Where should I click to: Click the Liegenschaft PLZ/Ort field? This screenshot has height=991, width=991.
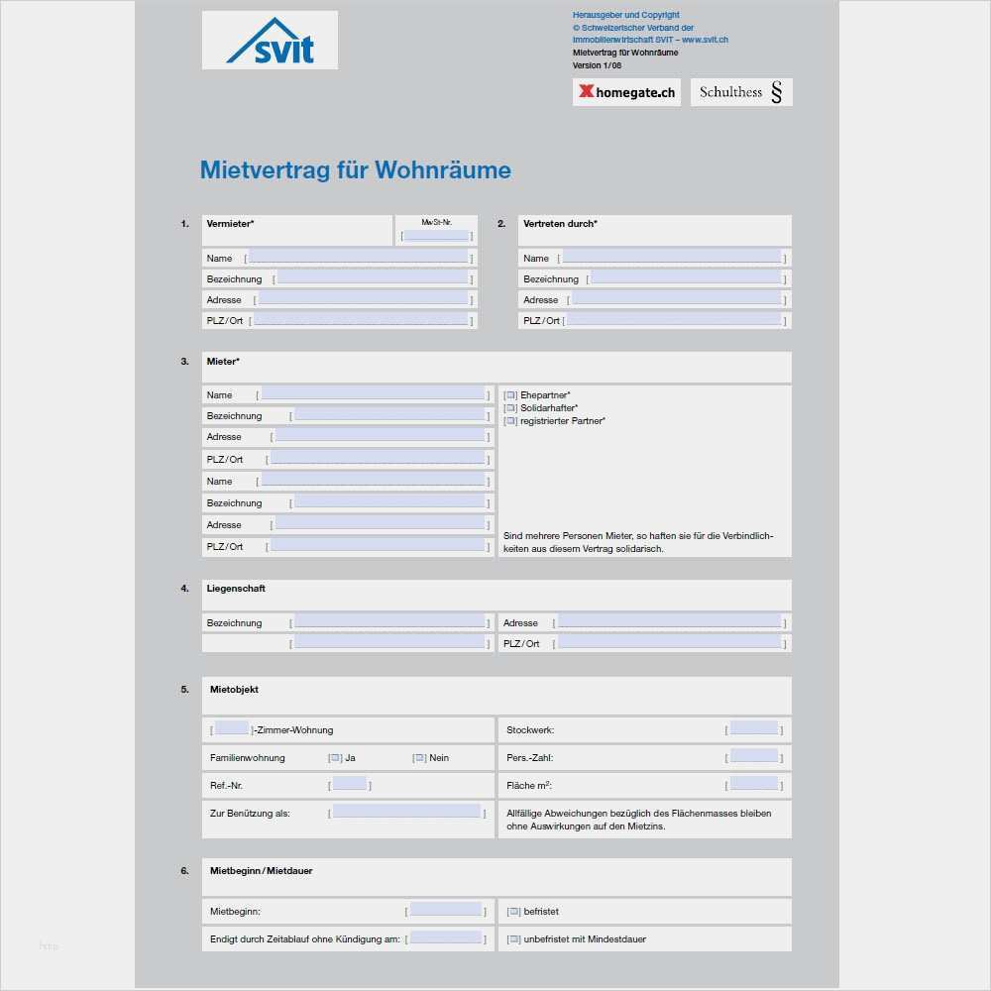click(x=669, y=643)
